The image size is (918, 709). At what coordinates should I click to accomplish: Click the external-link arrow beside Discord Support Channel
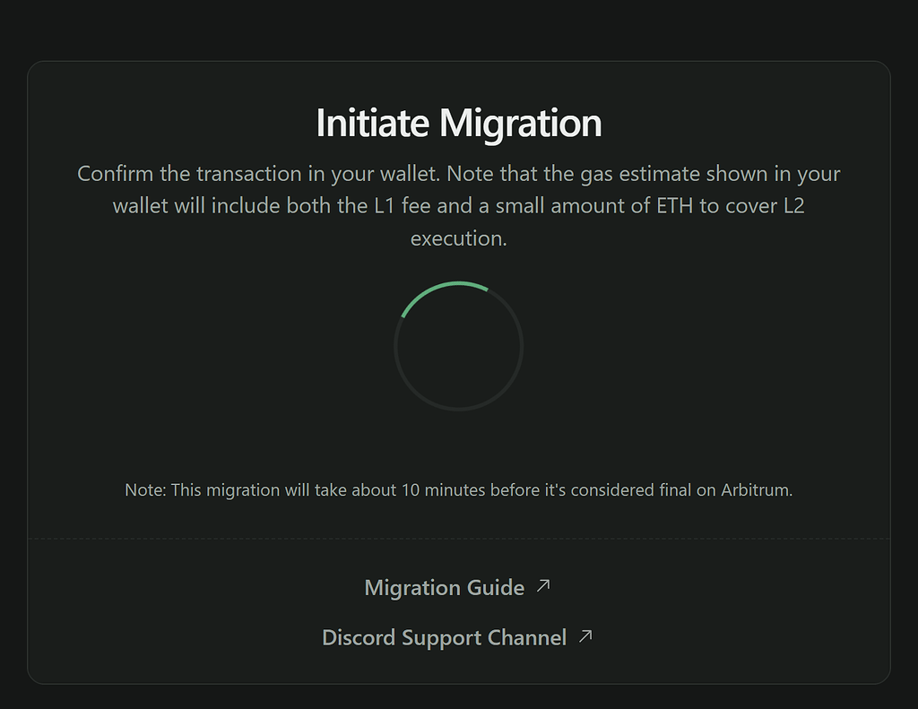tap(585, 636)
